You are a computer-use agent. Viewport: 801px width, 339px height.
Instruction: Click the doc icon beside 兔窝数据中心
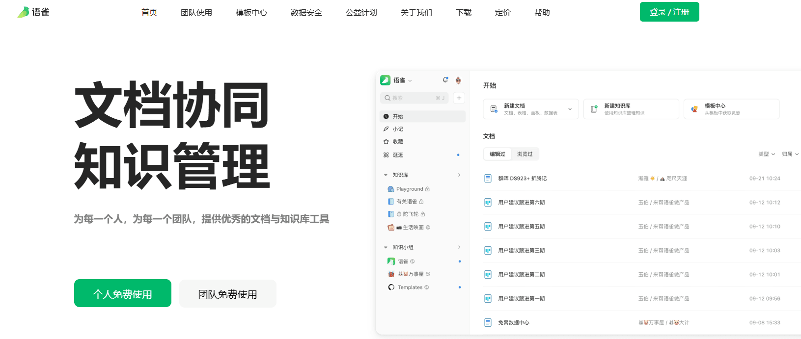(x=488, y=323)
